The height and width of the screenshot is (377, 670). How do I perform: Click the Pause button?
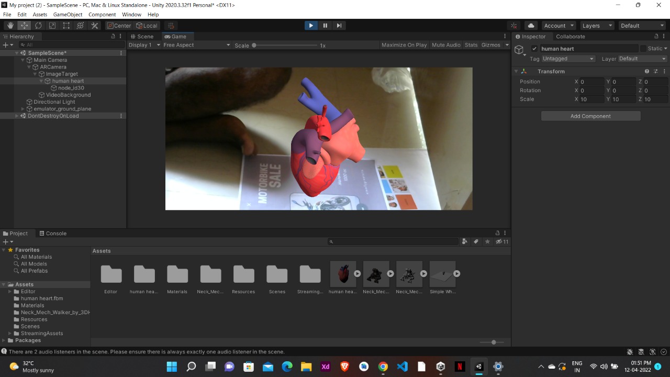pyautogui.click(x=325, y=26)
